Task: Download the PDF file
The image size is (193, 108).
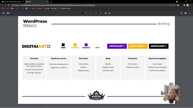Action: [x=182, y=13]
